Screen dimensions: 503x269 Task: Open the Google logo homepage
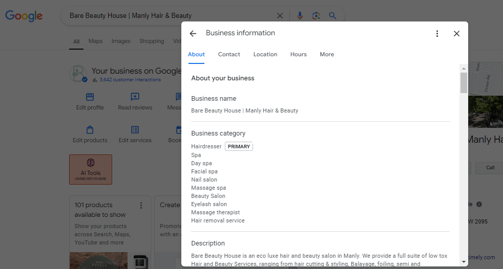(24, 16)
